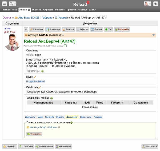
Task: Add packaging with the green plus icon
Action: tap(51, 98)
